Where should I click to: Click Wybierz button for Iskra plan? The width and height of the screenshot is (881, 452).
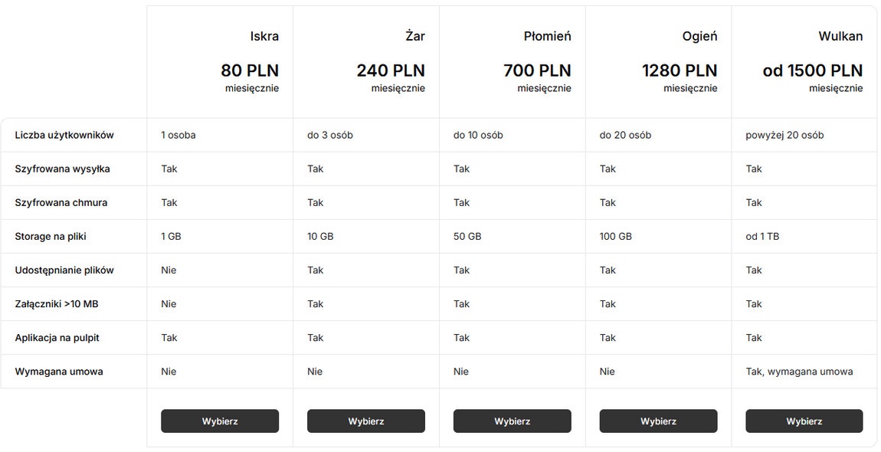(220, 421)
